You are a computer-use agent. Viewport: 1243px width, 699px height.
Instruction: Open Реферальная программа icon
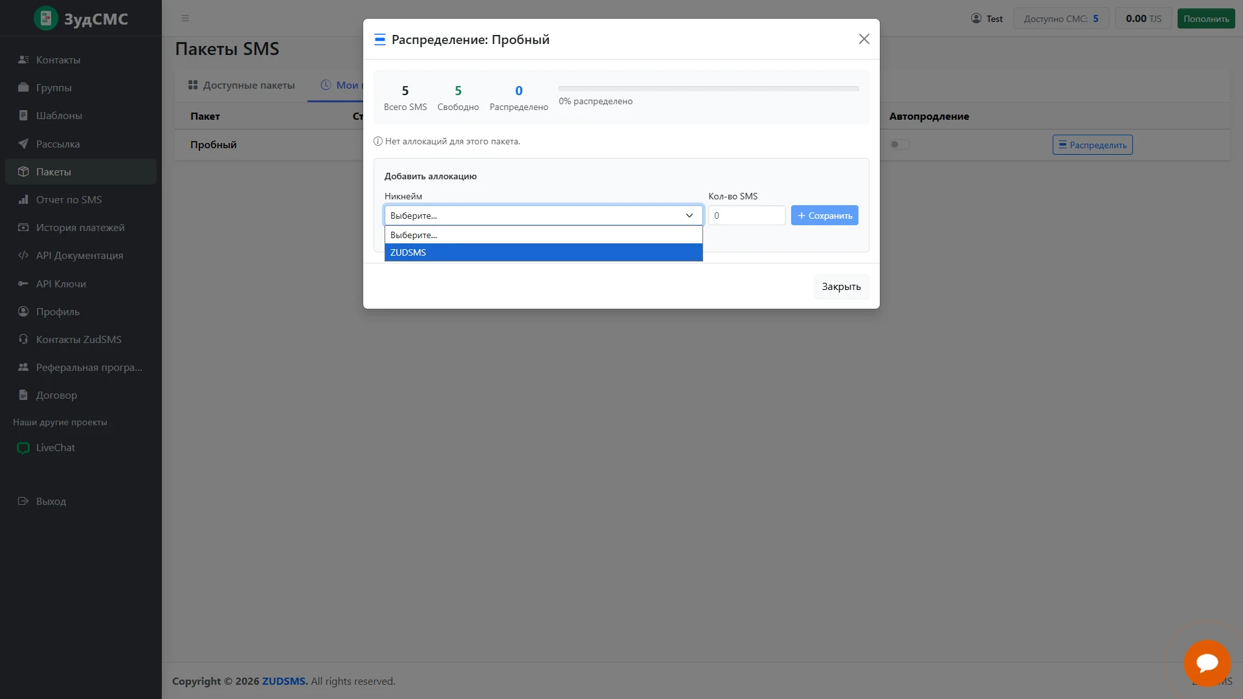coord(23,367)
